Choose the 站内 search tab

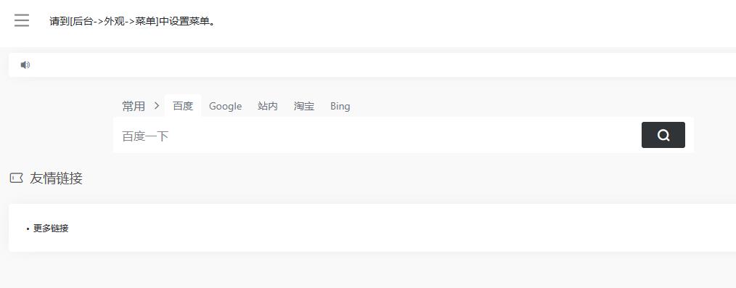click(x=268, y=106)
